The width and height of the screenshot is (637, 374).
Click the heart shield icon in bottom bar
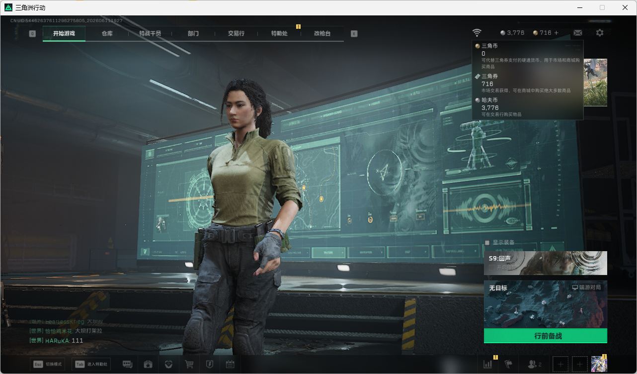pyautogui.click(x=168, y=365)
